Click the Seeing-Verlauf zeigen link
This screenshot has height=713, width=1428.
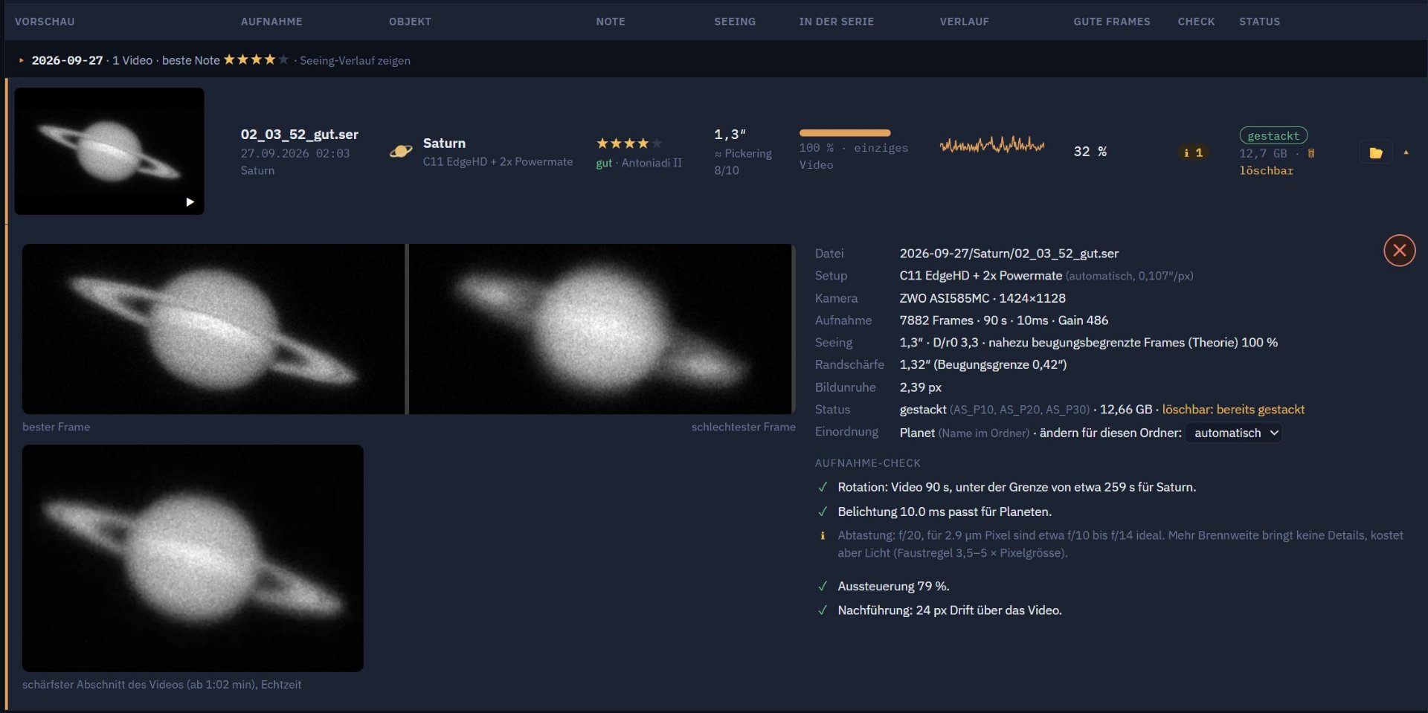(x=355, y=60)
